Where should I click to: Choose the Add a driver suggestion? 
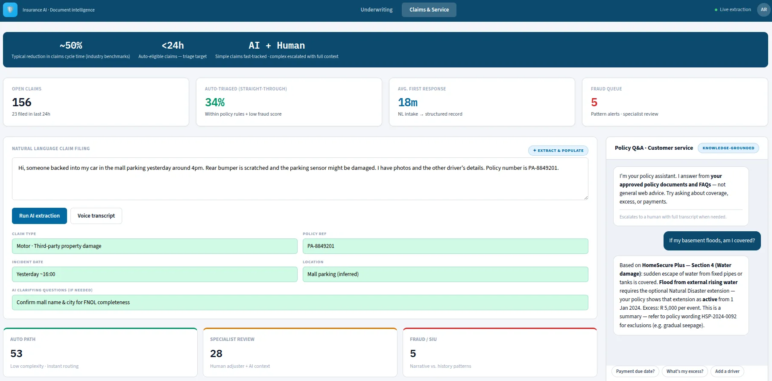(727, 372)
